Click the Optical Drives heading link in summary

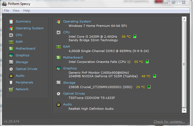(x=74, y=93)
